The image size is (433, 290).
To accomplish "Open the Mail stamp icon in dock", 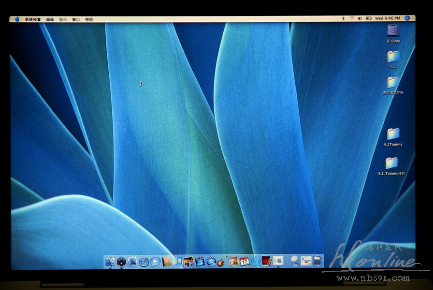I will [x=132, y=261].
